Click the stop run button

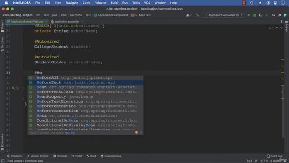[266, 15]
